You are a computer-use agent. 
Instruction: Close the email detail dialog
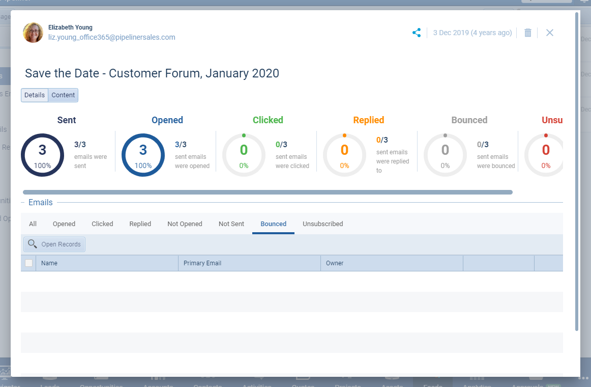click(x=549, y=33)
